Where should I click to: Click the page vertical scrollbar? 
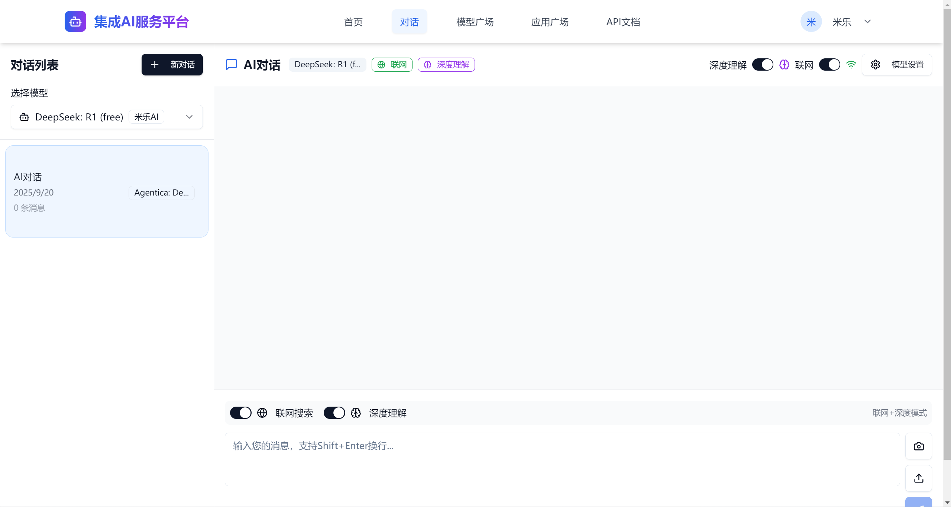tap(947, 234)
